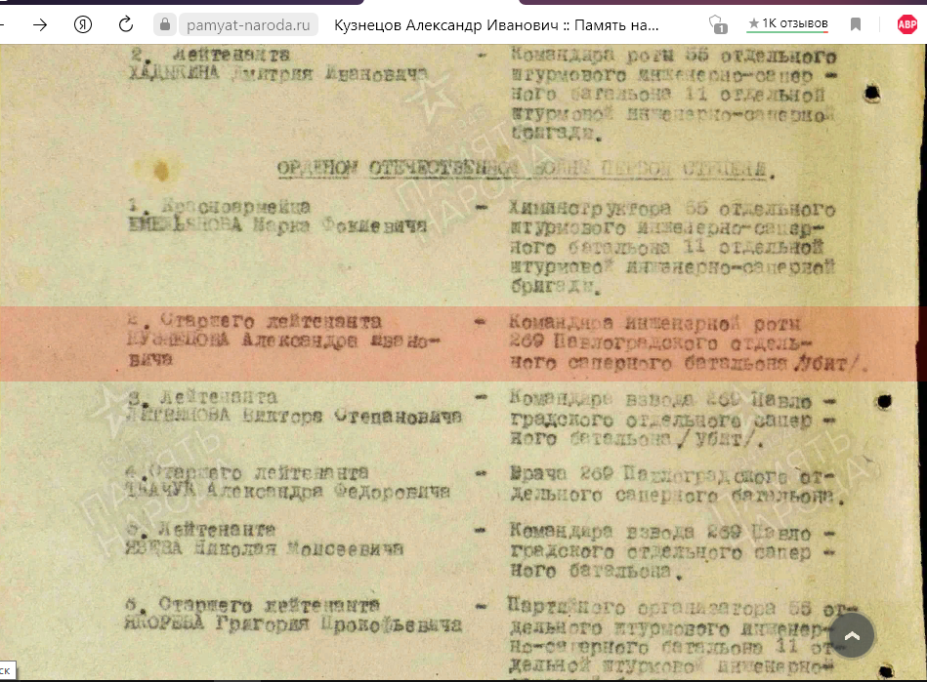Click the browser forward arrow
The height and width of the screenshot is (682, 927).
(x=40, y=24)
